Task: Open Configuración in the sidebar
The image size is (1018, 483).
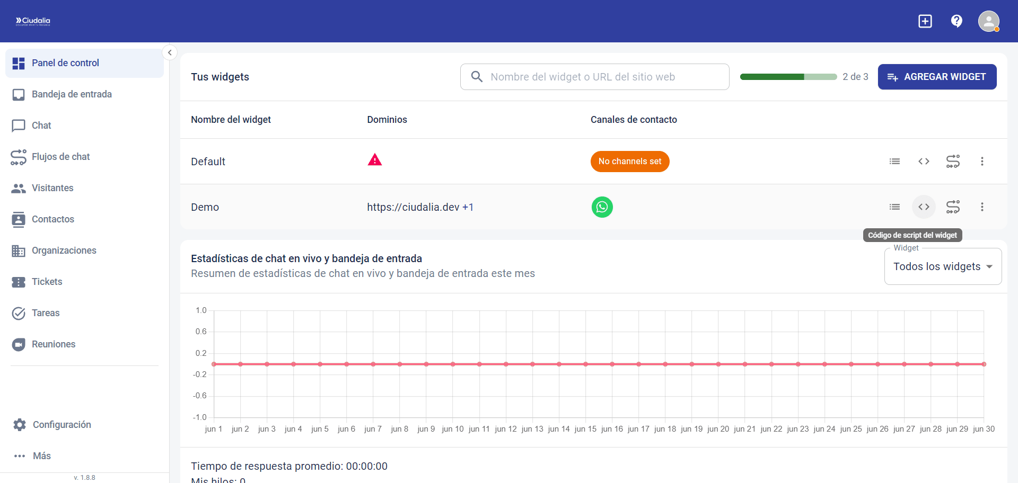Action: (x=62, y=425)
